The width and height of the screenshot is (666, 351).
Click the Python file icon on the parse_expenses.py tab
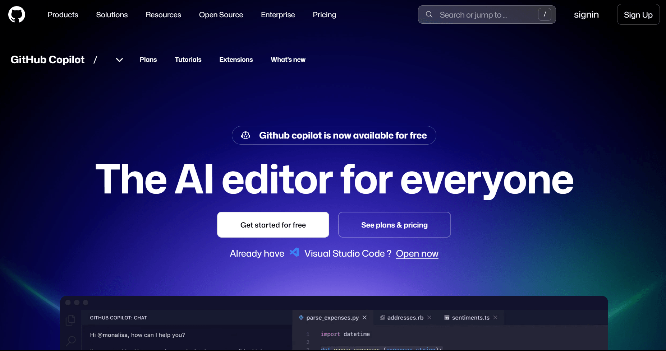click(301, 318)
